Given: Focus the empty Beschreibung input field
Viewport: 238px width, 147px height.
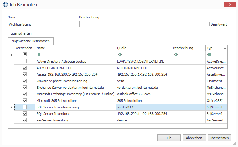Looking at the screenshot, I should (141, 24).
